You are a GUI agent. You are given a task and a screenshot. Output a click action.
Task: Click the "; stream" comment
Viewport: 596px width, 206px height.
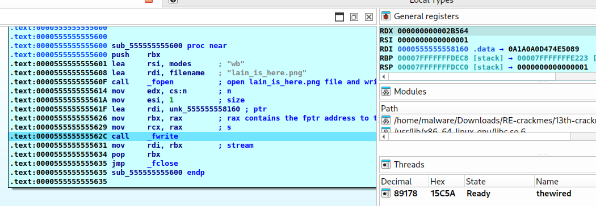coord(236,145)
